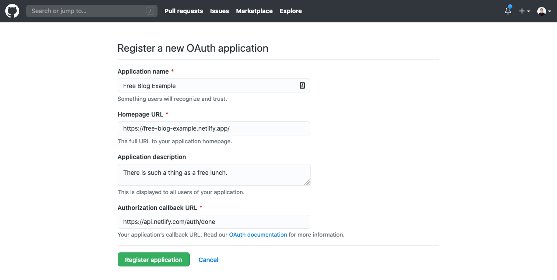This screenshot has height=280, width=557.
Task: Open the plus create-new dropdown
Action: pyautogui.click(x=525, y=11)
